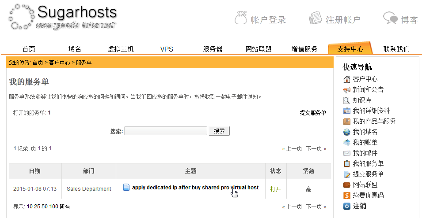
Task: Open the 域名 navigation tab
Action: (75, 49)
